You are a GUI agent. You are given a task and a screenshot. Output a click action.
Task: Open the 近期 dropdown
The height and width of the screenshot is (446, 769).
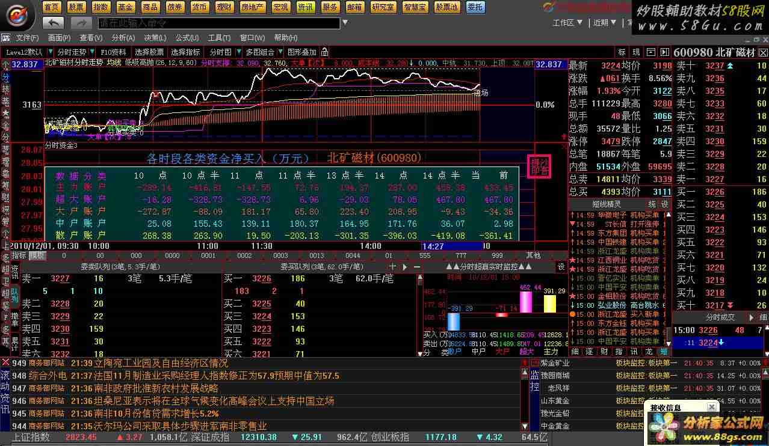[605, 23]
